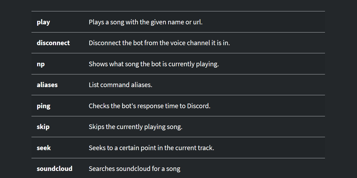Image resolution: width=357 pixels, height=178 pixels.
Task: Click "Searches soundcloud for a song" text
Action: tap(135, 169)
